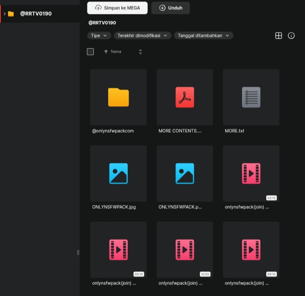Tick the select-all checkbox
This screenshot has height=296, width=305.
click(x=90, y=51)
